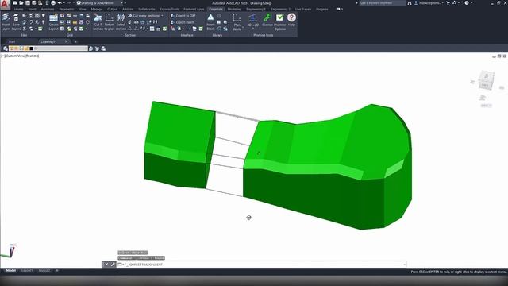The width and height of the screenshot is (508, 286).
Task: Expand the help menu dropdown in title bar
Action: tap(471, 2)
